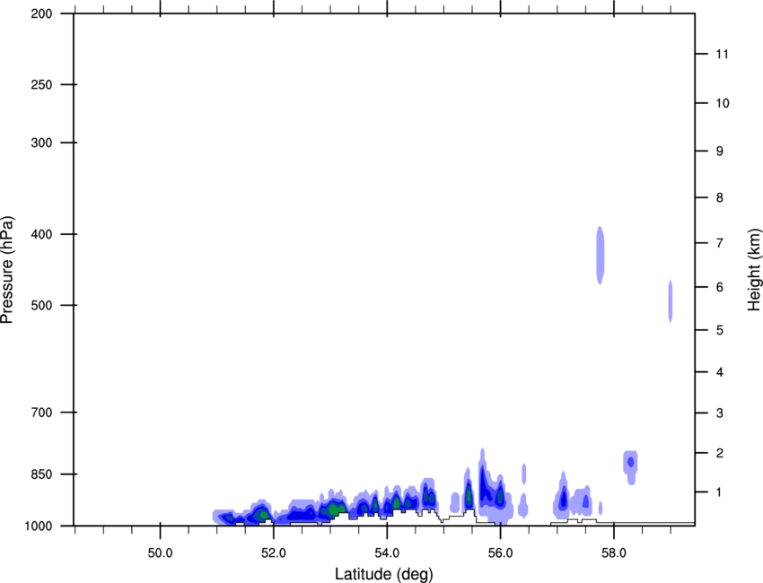This screenshot has width=763, height=583.
Task: Pick the 10 km height label
Action: (x=723, y=103)
